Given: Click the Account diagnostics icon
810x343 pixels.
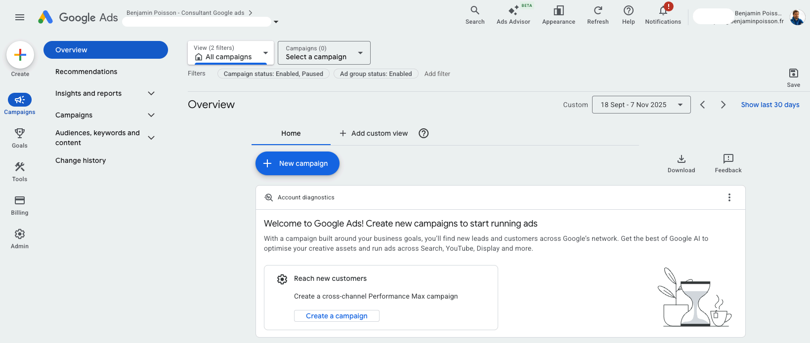Looking at the screenshot, I should (269, 197).
